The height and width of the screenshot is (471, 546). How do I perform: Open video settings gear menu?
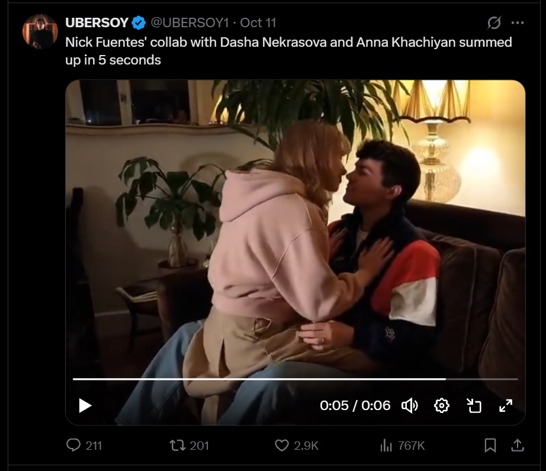tap(442, 405)
